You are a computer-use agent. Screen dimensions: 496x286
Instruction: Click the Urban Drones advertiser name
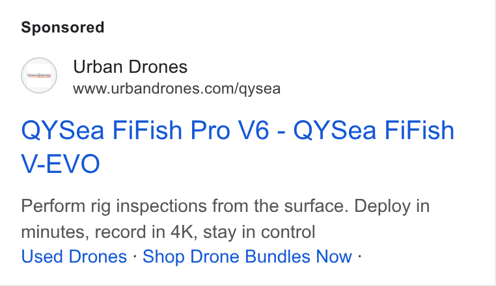(x=130, y=67)
